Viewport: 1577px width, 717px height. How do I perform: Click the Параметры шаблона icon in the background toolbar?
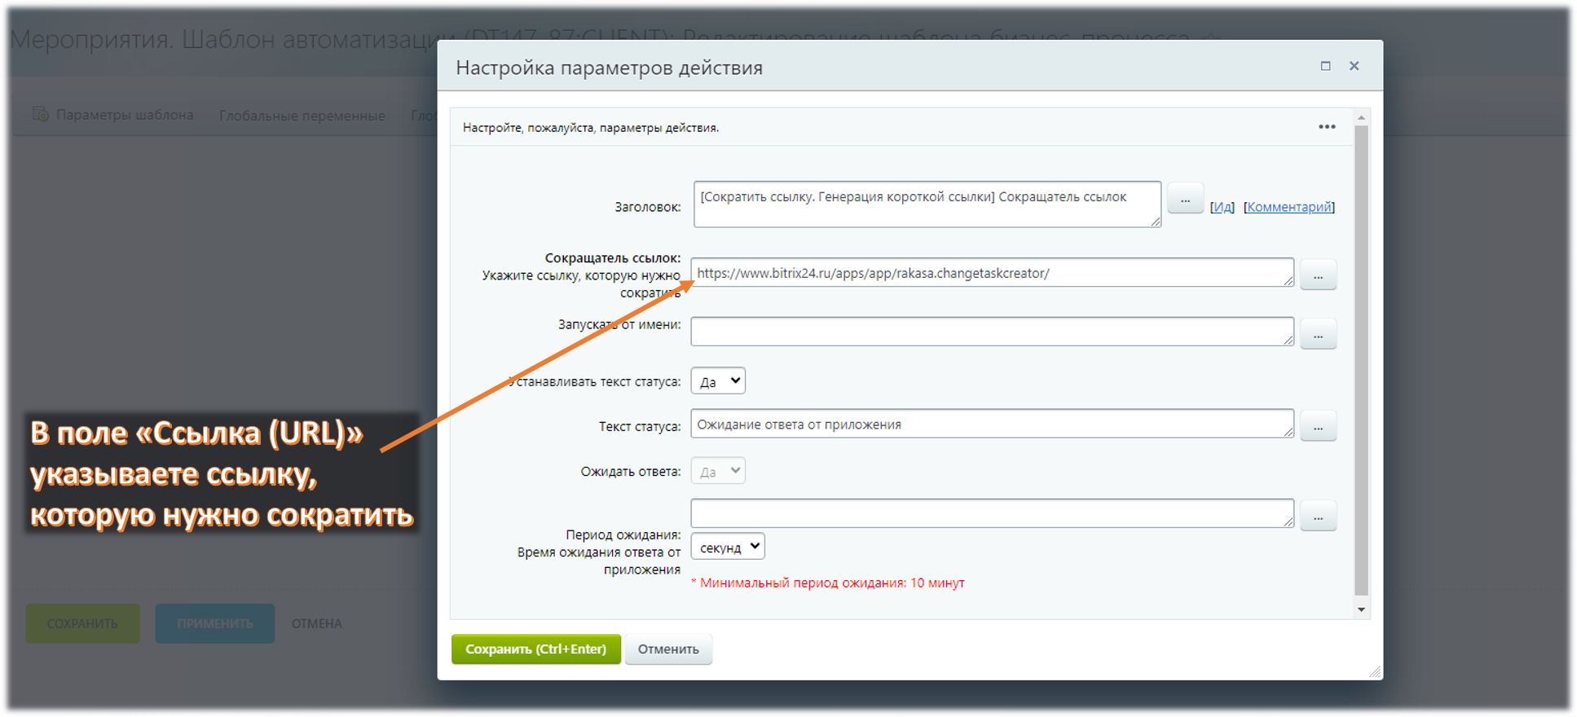click(x=41, y=114)
